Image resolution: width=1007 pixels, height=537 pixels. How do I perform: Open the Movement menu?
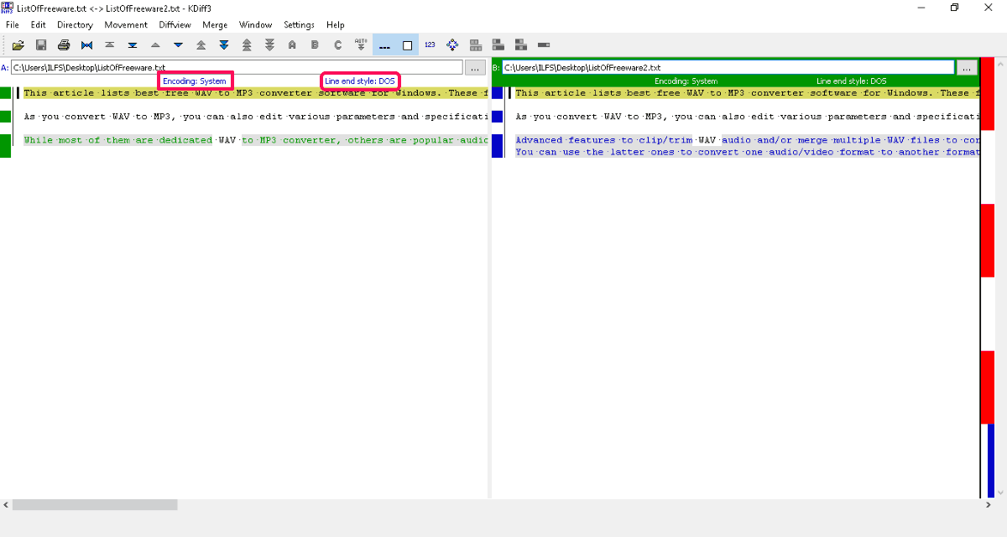(126, 25)
